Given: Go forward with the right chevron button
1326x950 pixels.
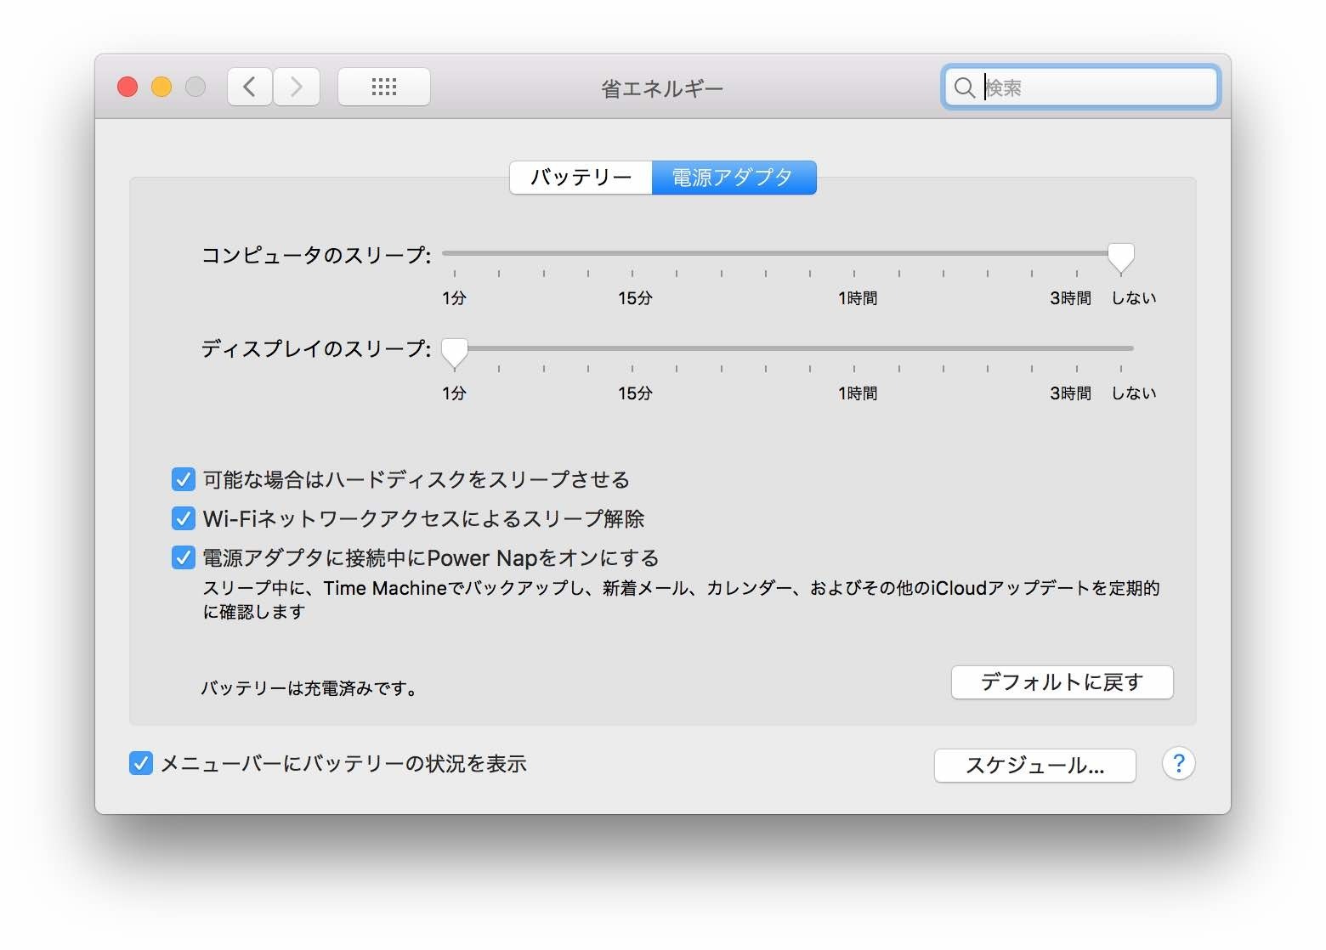Looking at the screenshot, I should click(297, 87).
